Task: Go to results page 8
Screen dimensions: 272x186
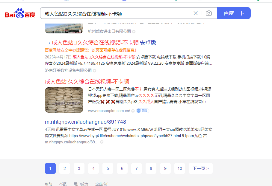Action: point(151,168)
